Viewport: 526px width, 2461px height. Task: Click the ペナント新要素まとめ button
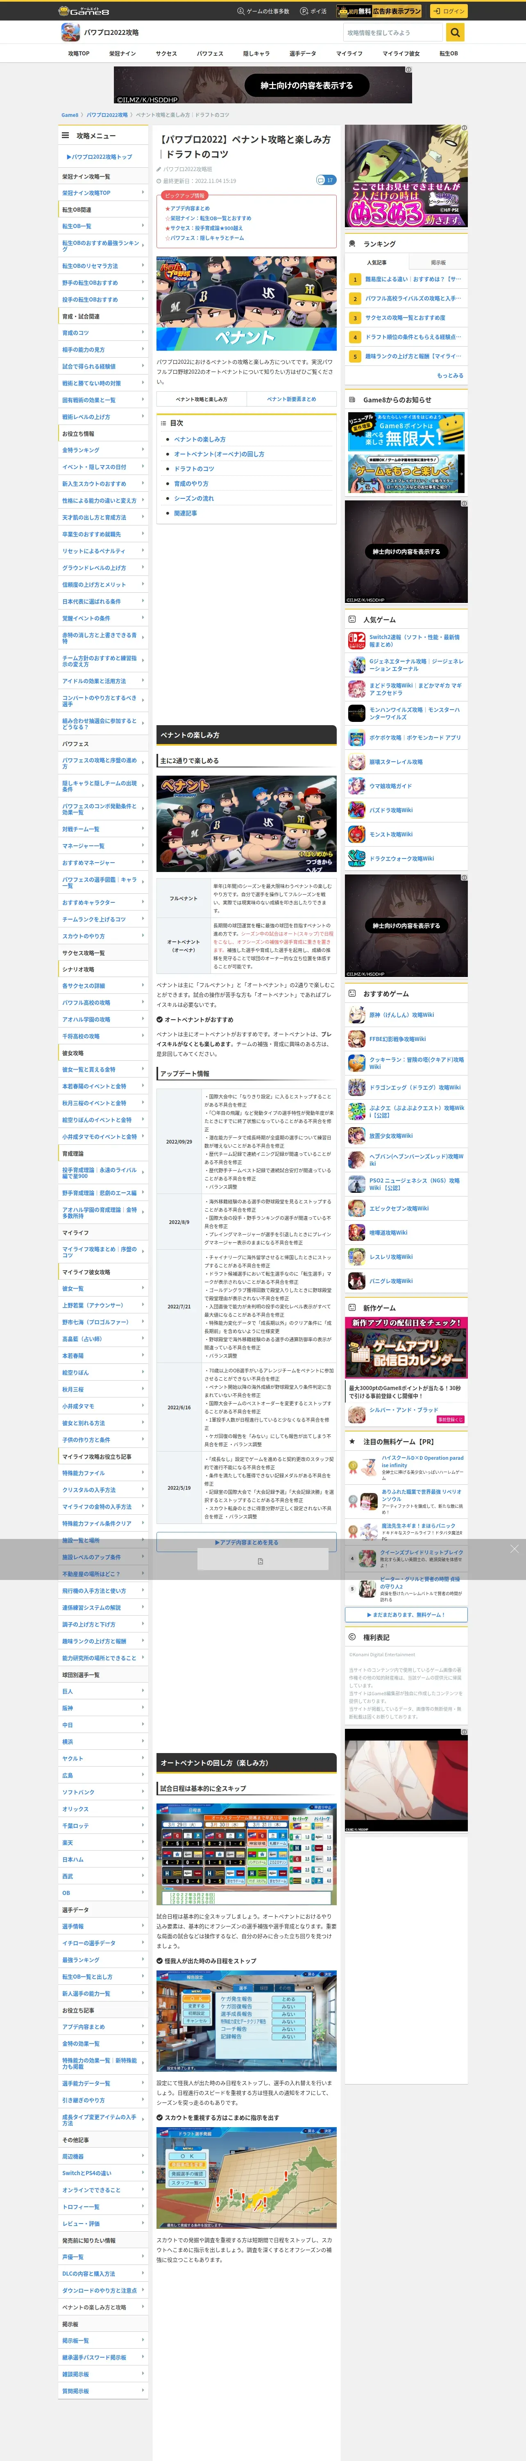tap(291, 400)
